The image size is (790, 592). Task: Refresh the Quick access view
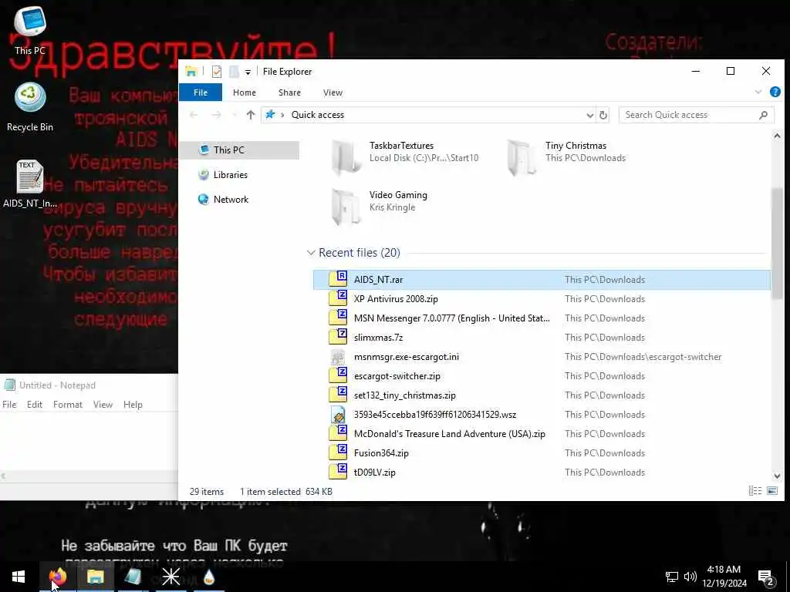603,116
